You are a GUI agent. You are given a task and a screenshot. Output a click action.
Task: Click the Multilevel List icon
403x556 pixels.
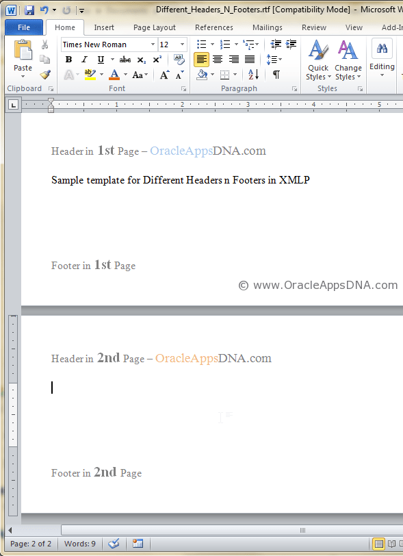(x=248, y=45)
